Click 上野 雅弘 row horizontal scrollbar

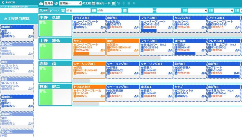pyautogui.click(x=117, y=58)
